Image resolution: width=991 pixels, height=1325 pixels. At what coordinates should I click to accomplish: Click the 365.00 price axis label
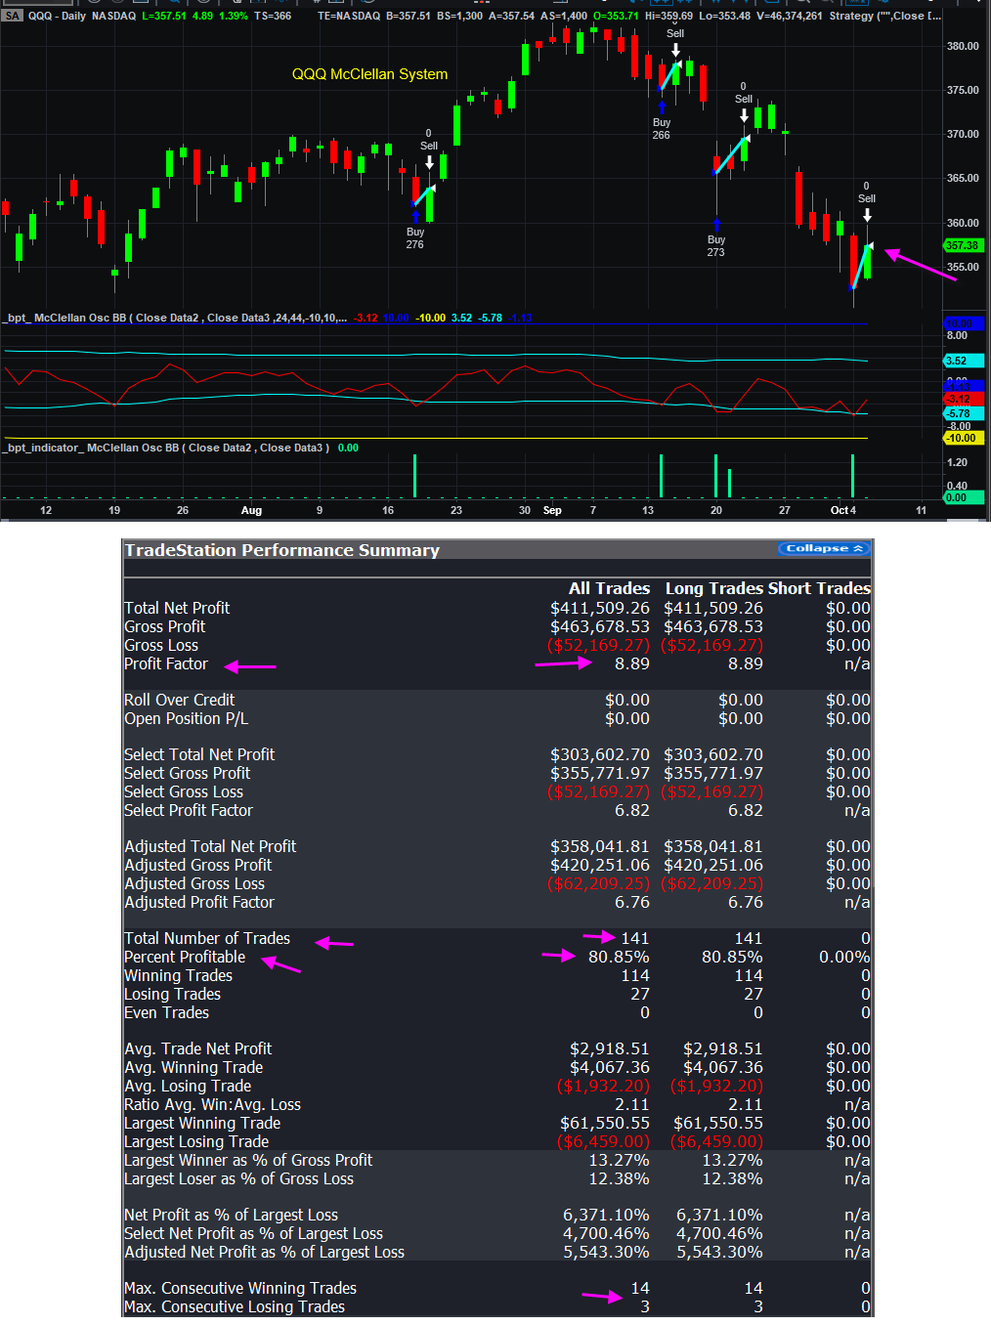(x=963, y=178)
